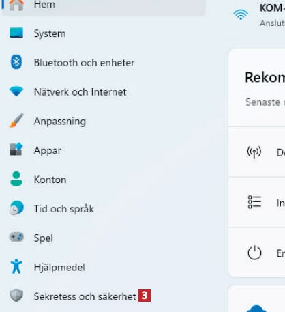Open the Hjälpmedel accessibility figure icon
This screenshot has height=312, width=285.
click(x=16, y=266)
